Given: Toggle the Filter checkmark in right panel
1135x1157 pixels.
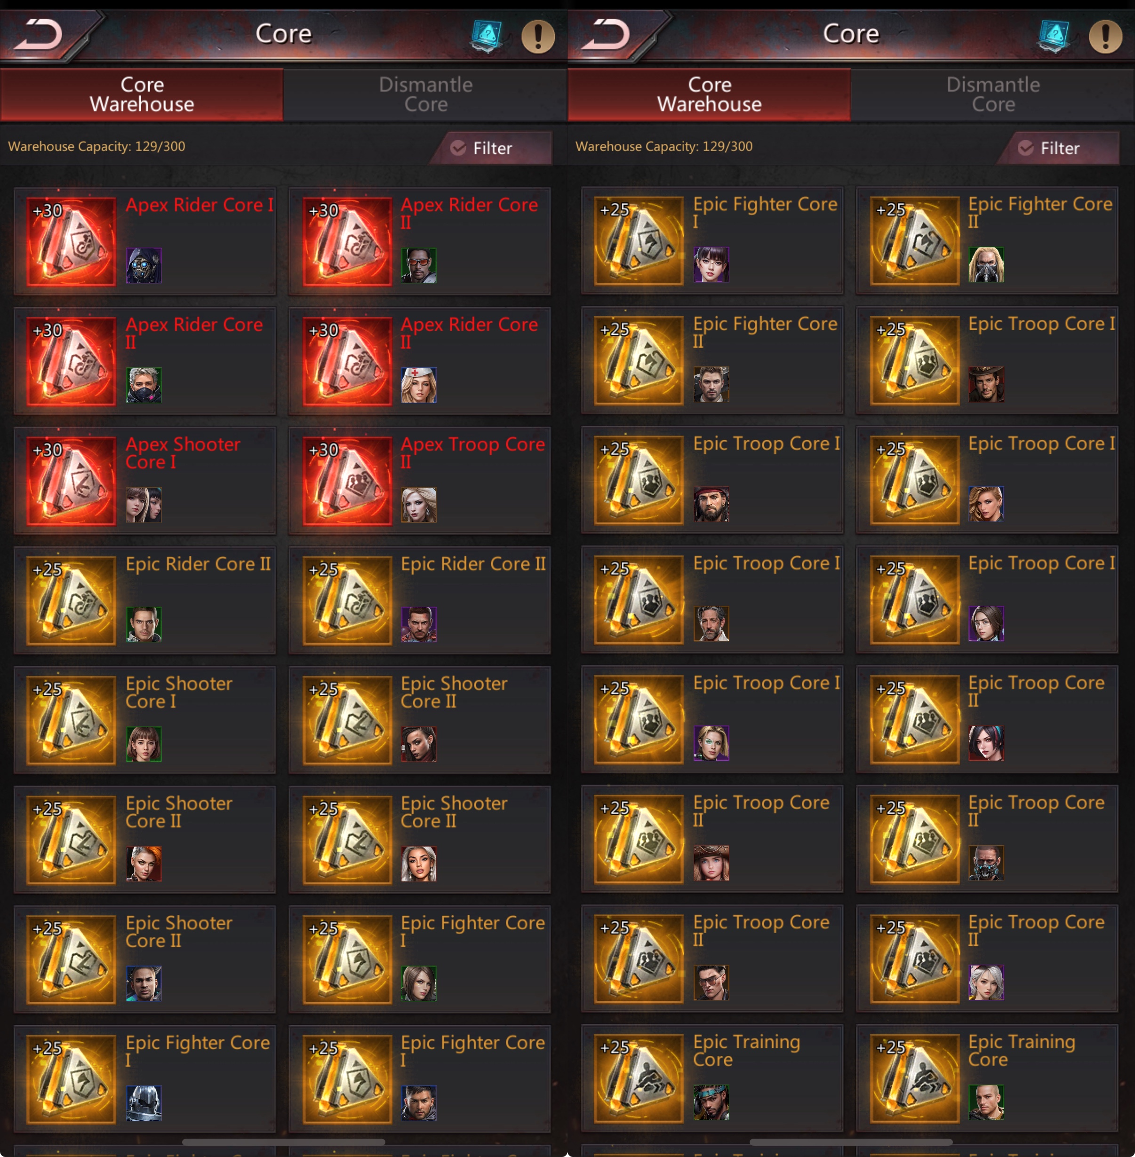Looking at the screenshot, I should point(1025,148).
